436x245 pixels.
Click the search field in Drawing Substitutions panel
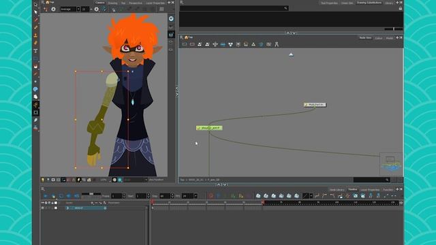234,8
